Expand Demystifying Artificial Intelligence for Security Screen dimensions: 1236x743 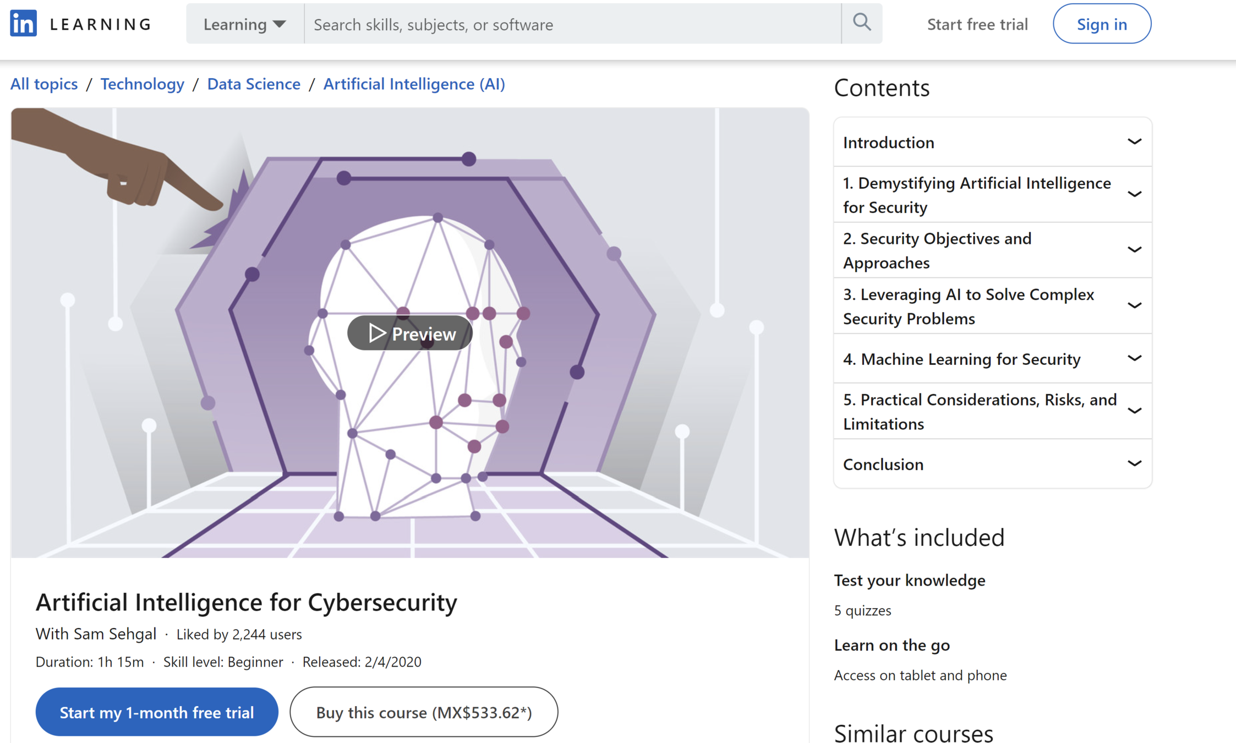1134,194
